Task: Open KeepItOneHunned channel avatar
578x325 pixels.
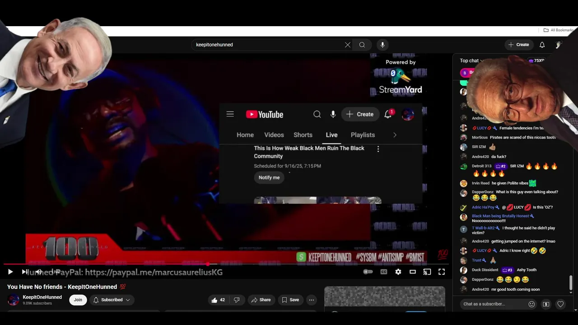Action: pyautogui.click(x=14, y=300)
